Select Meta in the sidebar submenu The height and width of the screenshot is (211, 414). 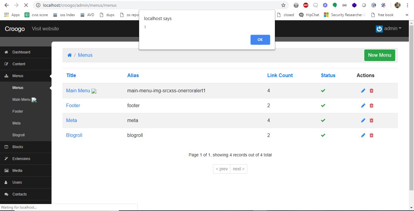[x=26, y=123]
